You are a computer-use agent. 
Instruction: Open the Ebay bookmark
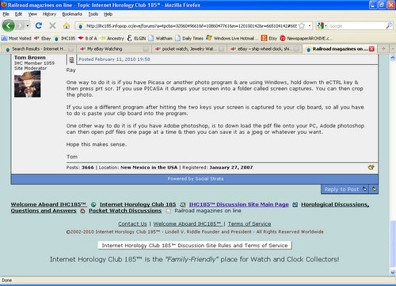pos(43,38)
